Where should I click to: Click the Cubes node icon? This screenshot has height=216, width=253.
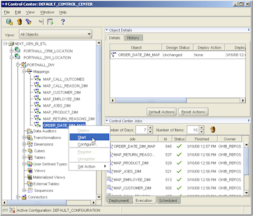click(30, 151)
